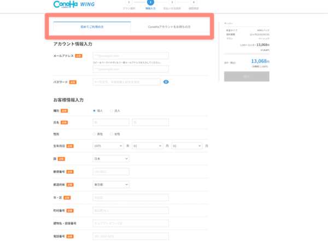
Task: Toggle password visibility eye icon
Action: click(x=166, y=82)
